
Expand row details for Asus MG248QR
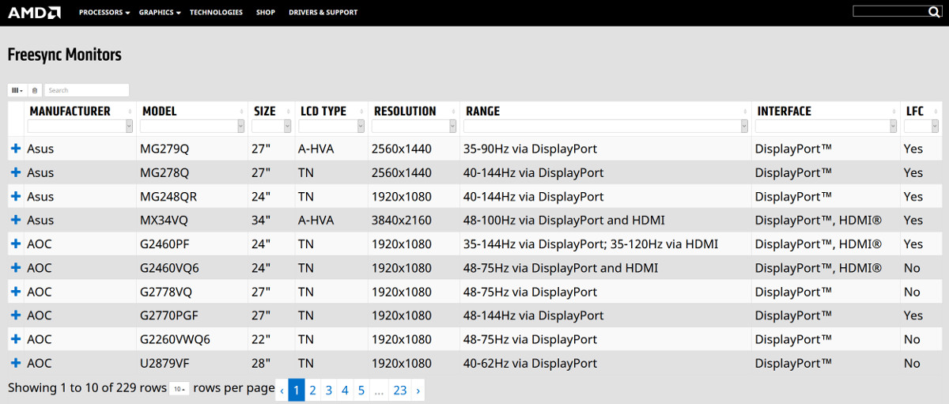pyautogui.click(x=16, y=196)
